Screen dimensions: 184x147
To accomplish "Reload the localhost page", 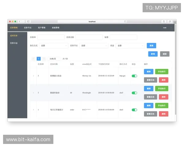I will [125, 21].
